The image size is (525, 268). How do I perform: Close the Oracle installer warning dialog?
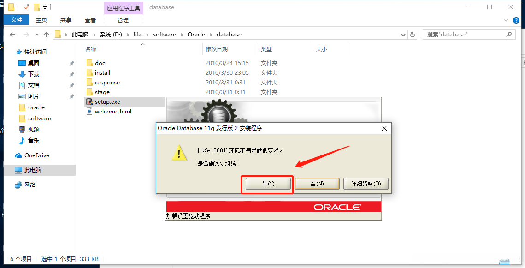tap(384, 128)
